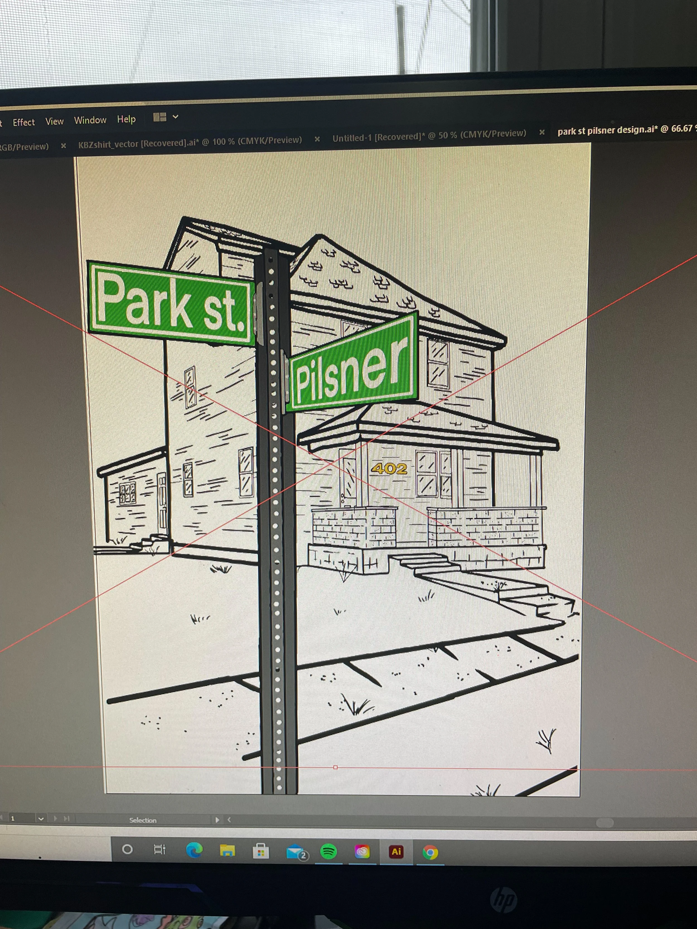Open Adobe Creative Cloud from taskbar
This screenshot has height=929, width=697.
pos(362,852)
